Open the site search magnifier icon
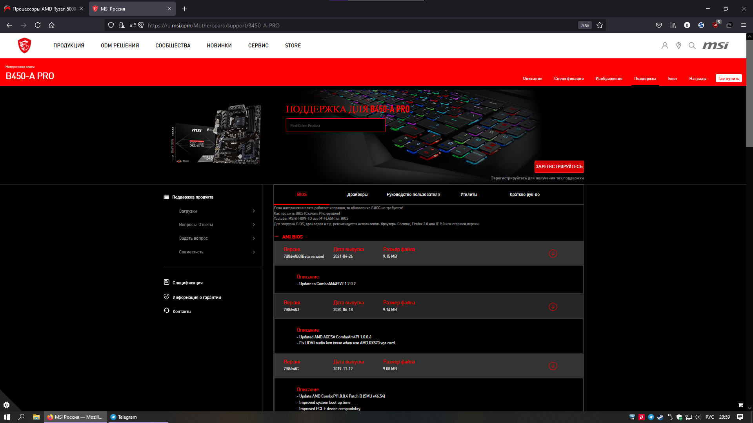 (692, 46)
